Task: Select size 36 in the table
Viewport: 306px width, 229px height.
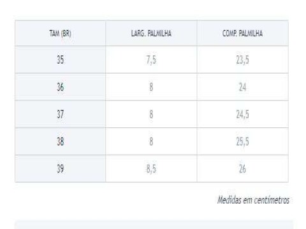Action: pos(61,87)
